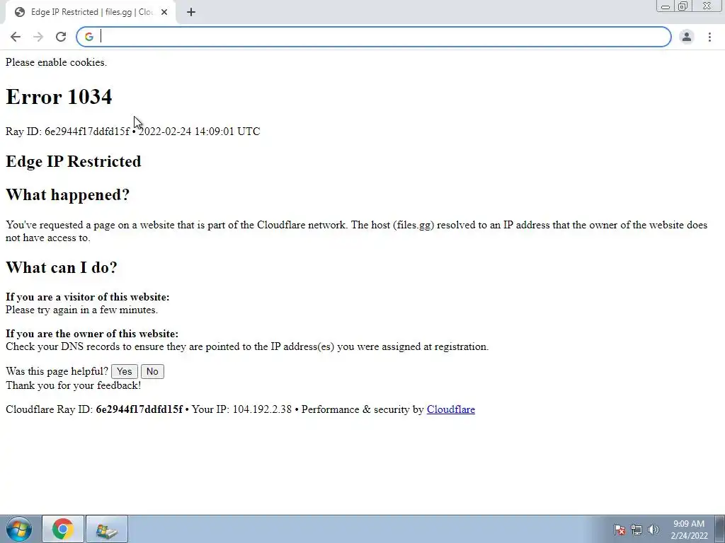Click the Show desktop strip

(720, 529)
